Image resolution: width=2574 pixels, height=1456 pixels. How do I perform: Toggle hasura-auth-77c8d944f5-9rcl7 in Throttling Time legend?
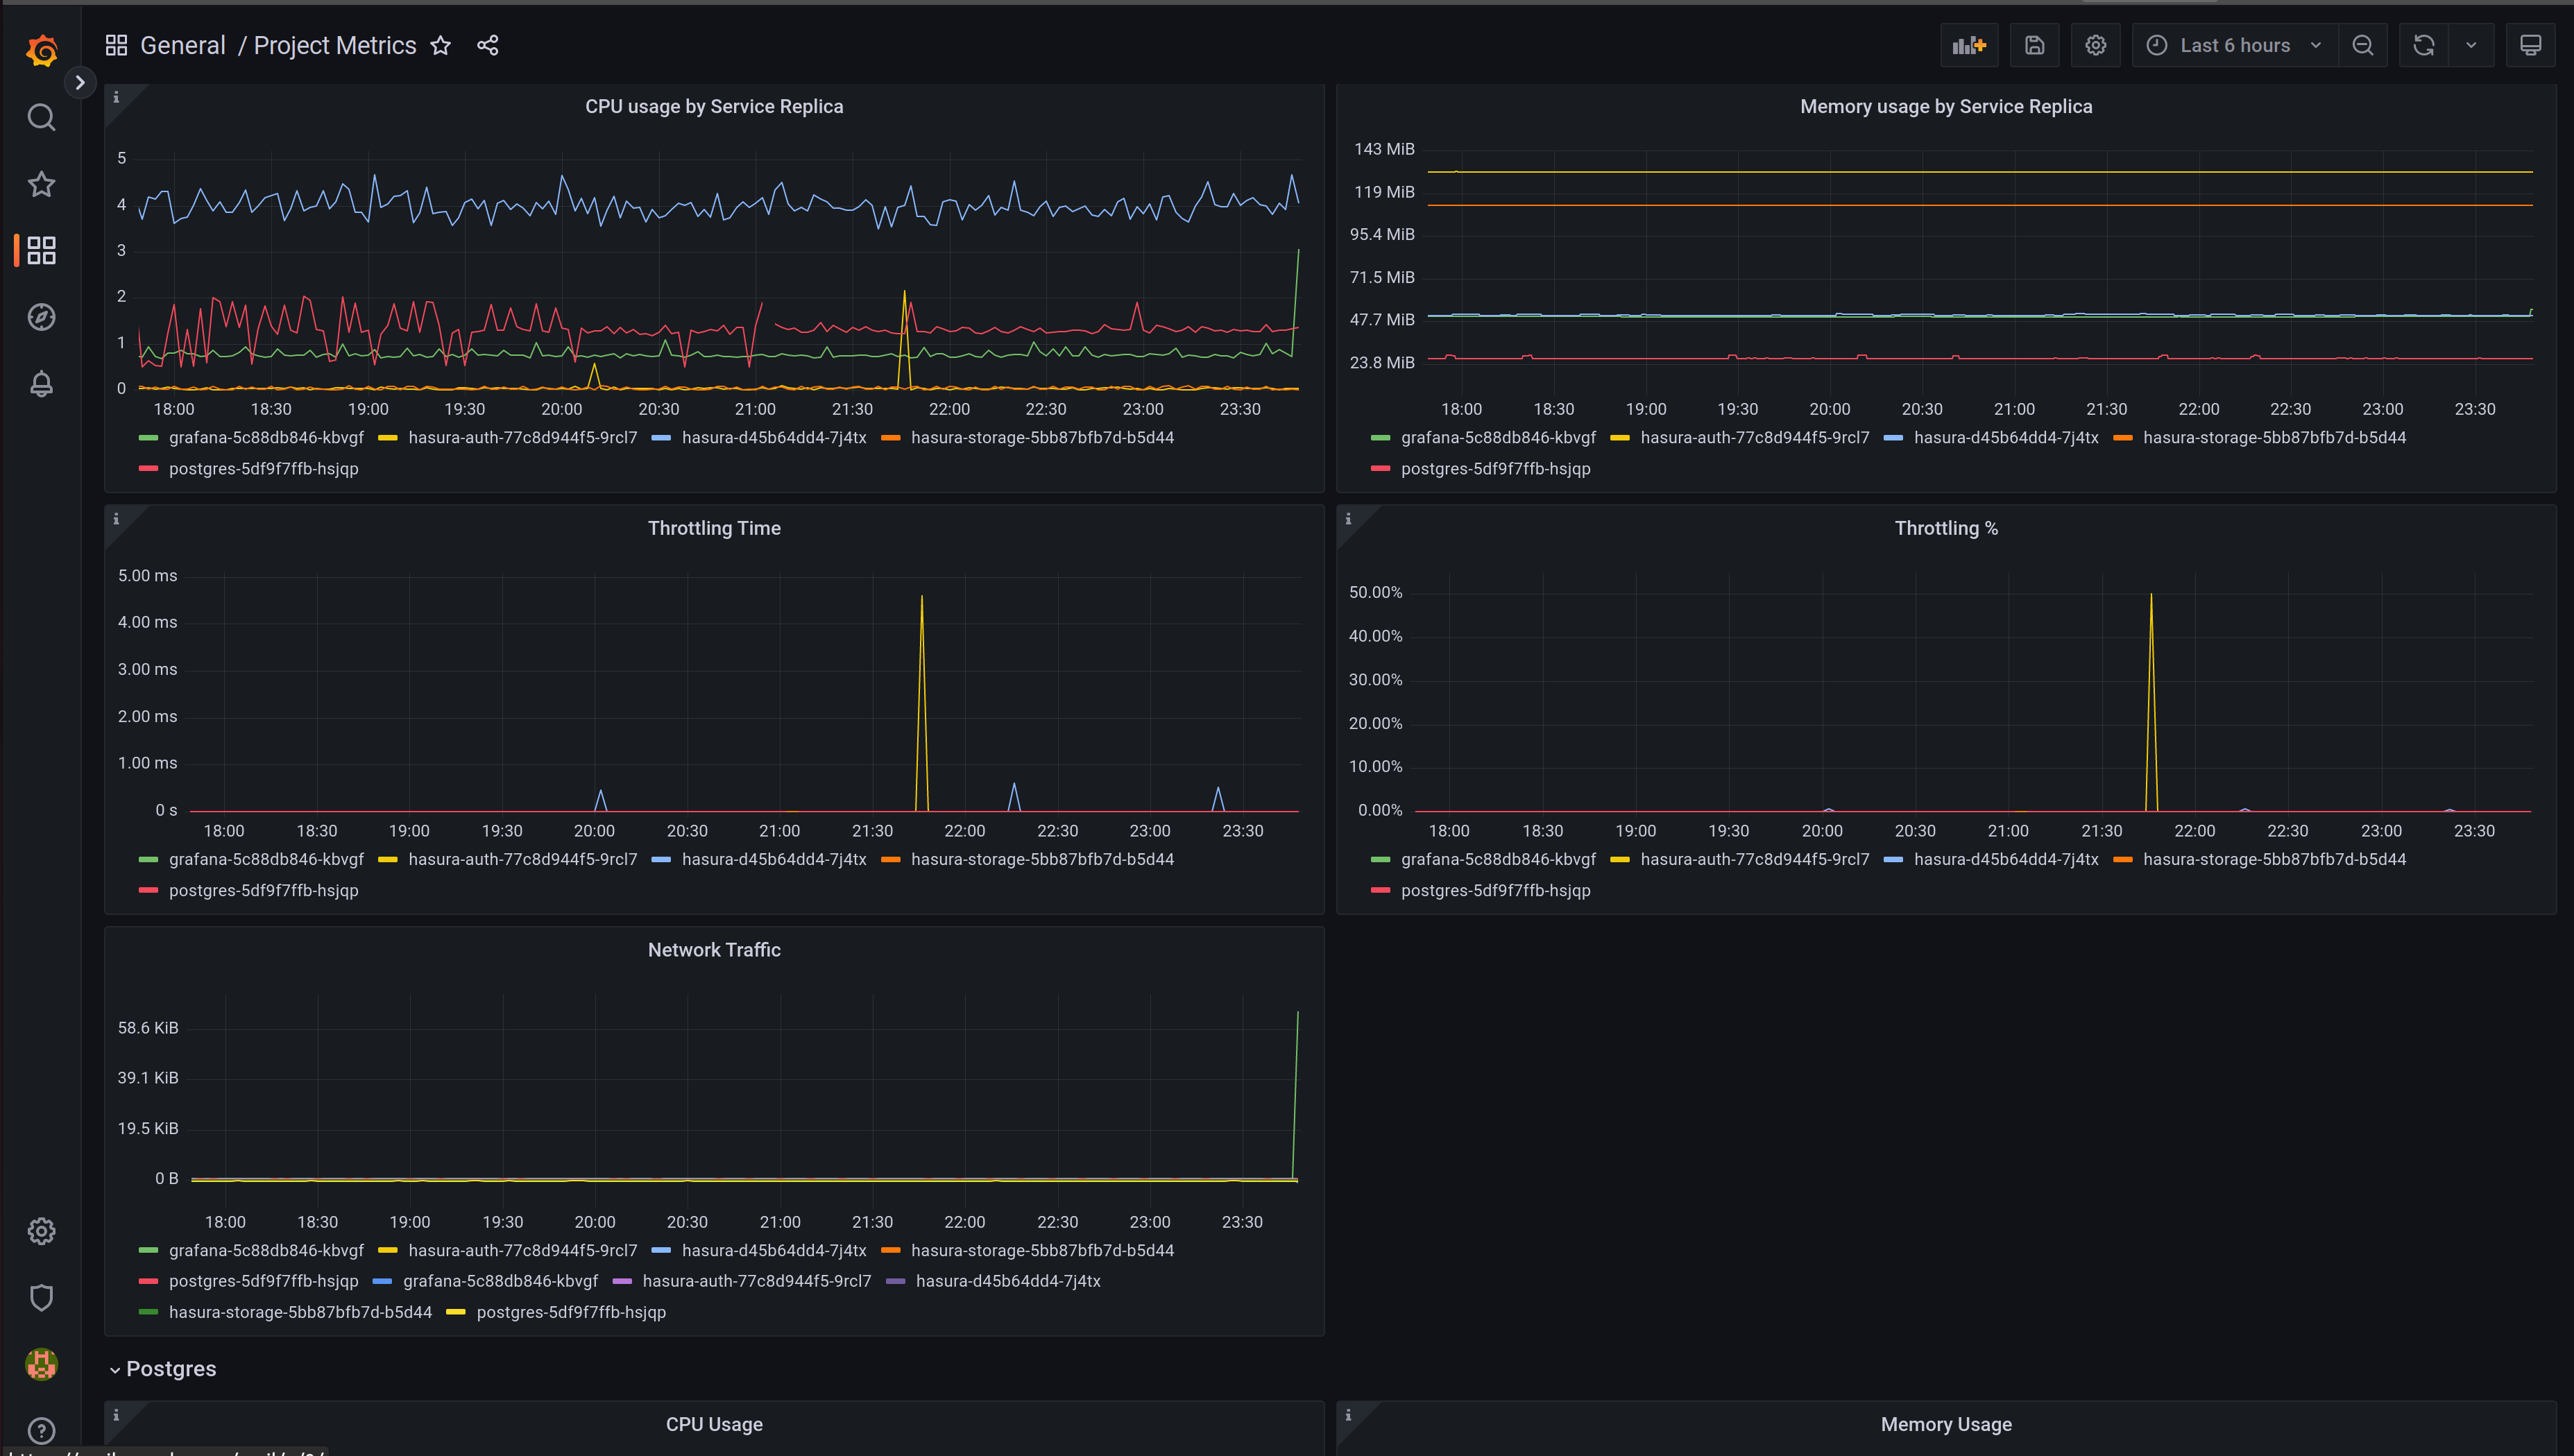[522, 860]
